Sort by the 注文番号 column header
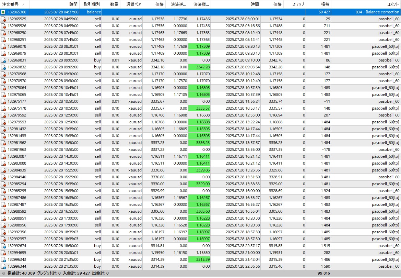Image resolution: width=401 pixels, height=278 pixels. [x=14, y=4]
